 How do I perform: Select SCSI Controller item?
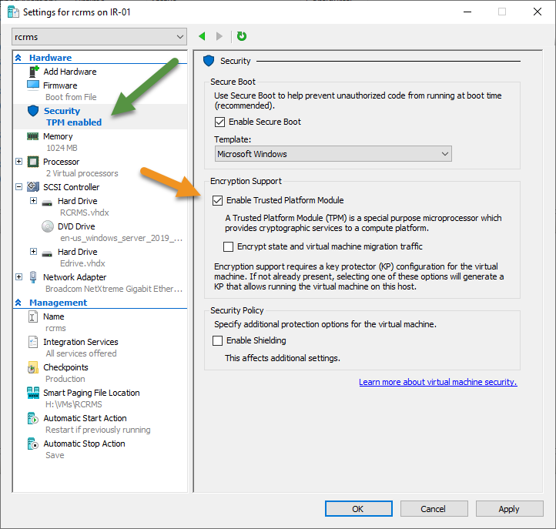click(72, 187)
